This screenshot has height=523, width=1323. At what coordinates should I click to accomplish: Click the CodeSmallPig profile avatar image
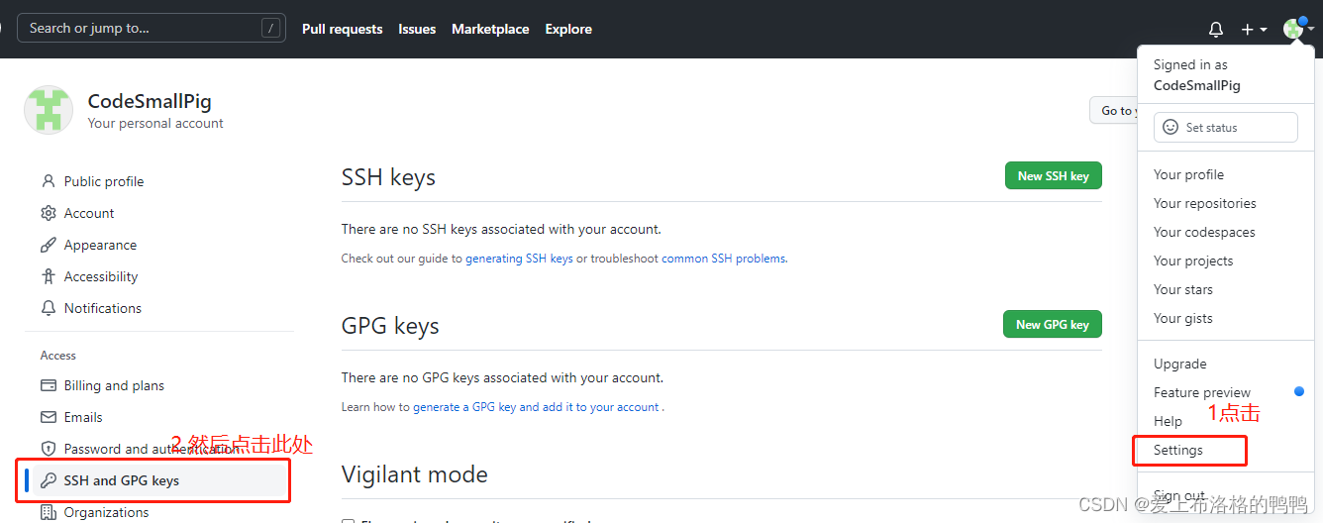point(49,110)
